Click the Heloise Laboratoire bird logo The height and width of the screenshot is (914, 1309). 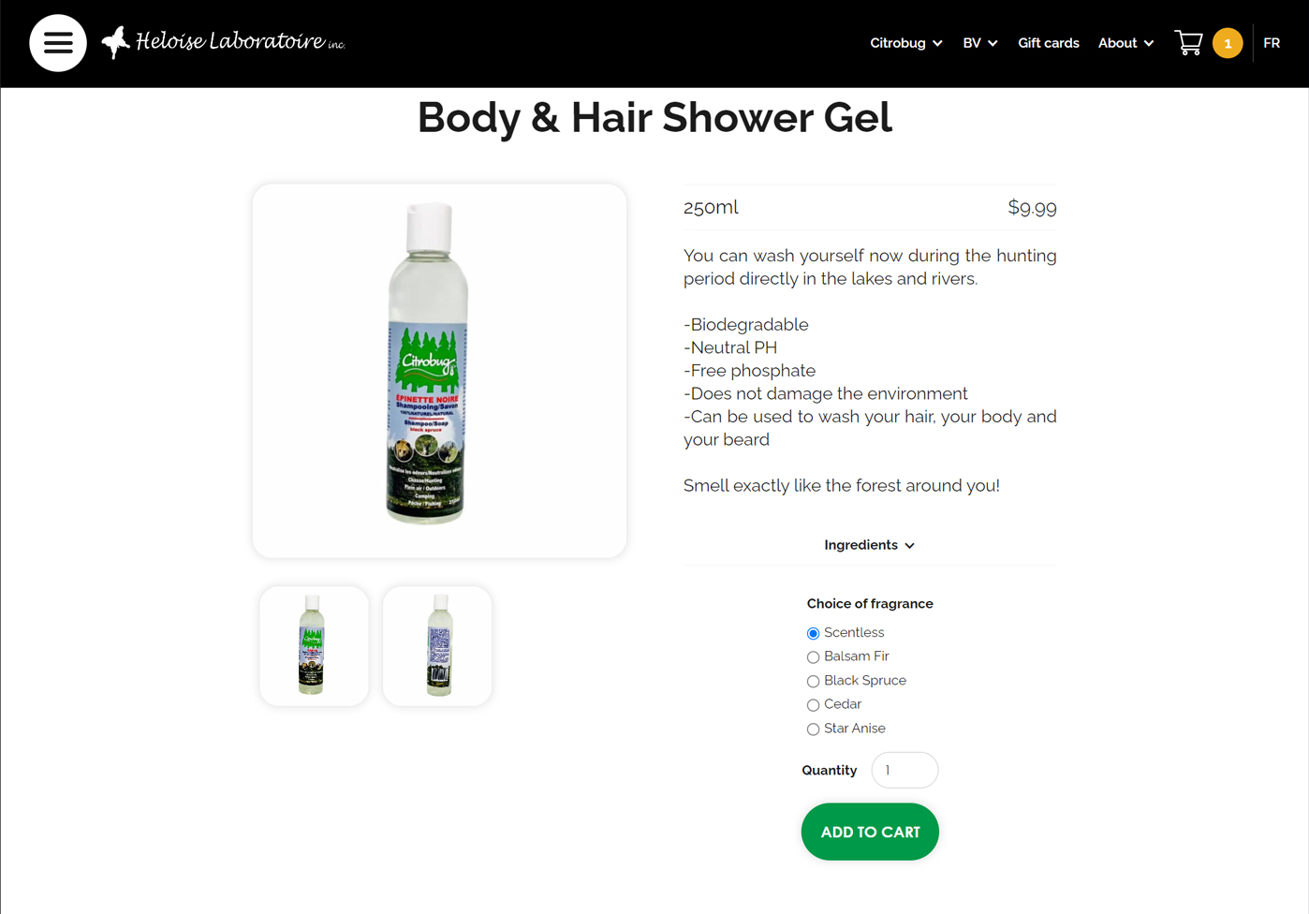pyautogui.click(x=116, y=42)
